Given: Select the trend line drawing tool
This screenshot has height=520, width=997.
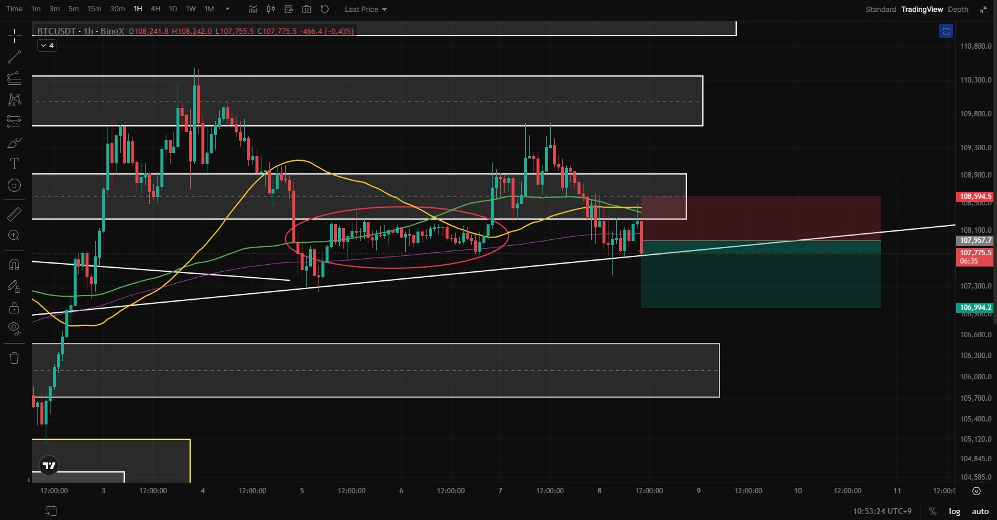Looking at the screenshot, I should pyautogui.click(x=14, y=57).
